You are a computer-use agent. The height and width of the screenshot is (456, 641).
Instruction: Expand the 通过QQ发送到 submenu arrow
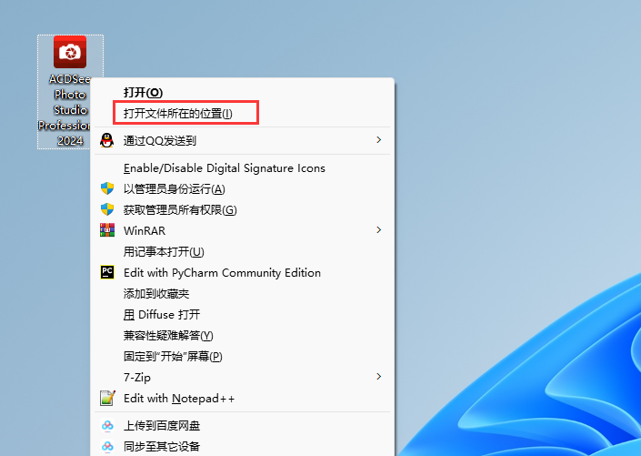(378, 140)
